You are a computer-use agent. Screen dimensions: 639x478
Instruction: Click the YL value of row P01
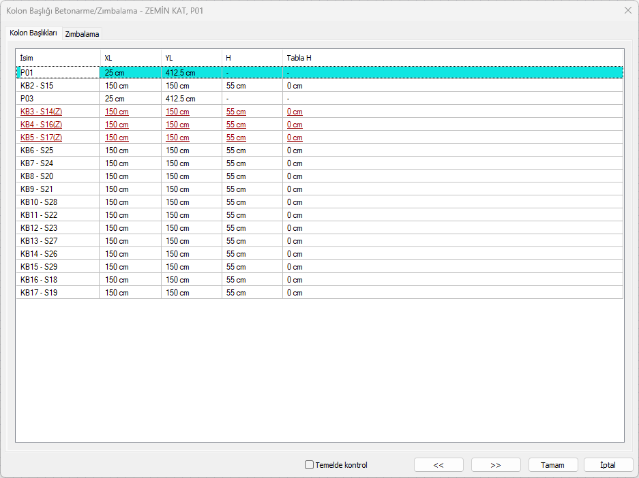[x=180, y=72]
